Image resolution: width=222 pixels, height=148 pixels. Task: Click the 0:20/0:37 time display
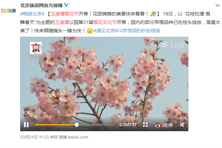128,125
